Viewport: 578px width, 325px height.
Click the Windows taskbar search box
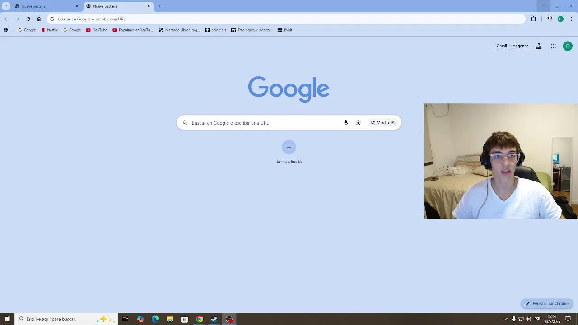pos(66,319)
